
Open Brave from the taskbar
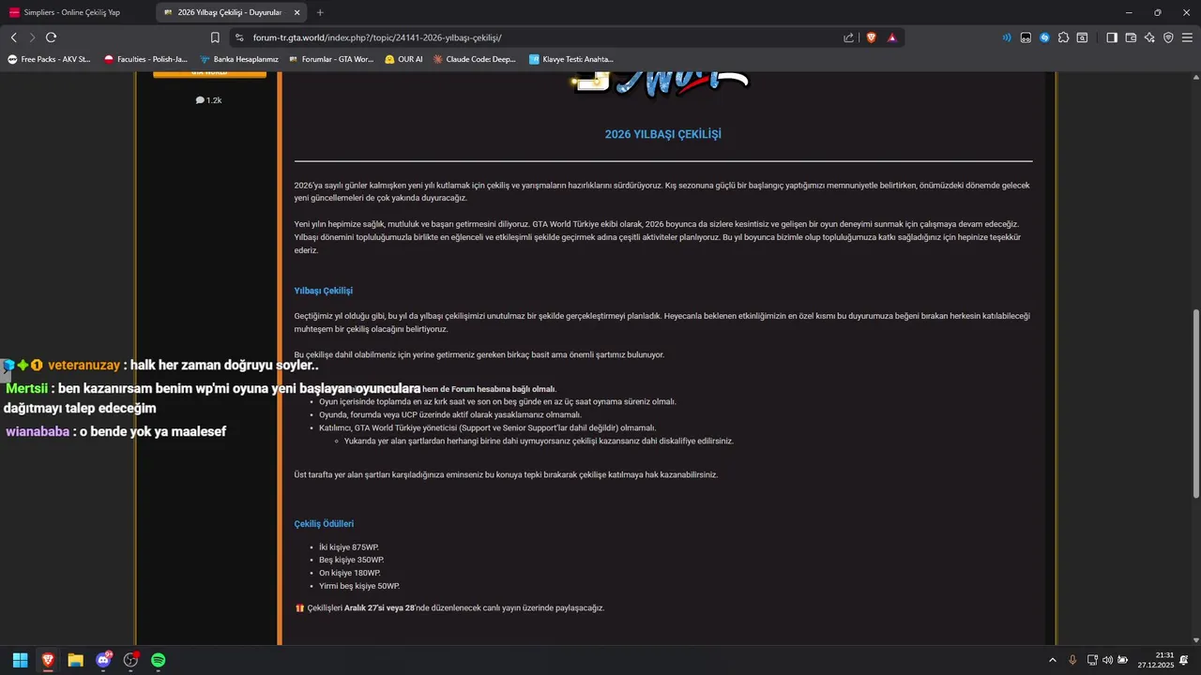[x=48, y=660]
